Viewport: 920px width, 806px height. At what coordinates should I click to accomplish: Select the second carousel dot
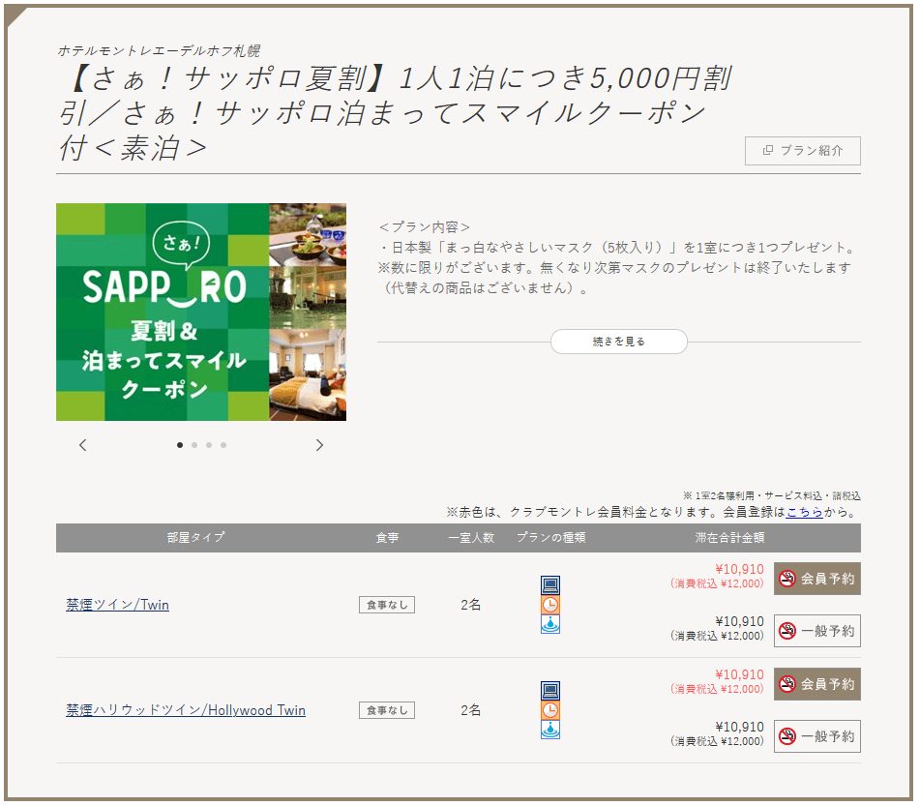tap(194, 445)
